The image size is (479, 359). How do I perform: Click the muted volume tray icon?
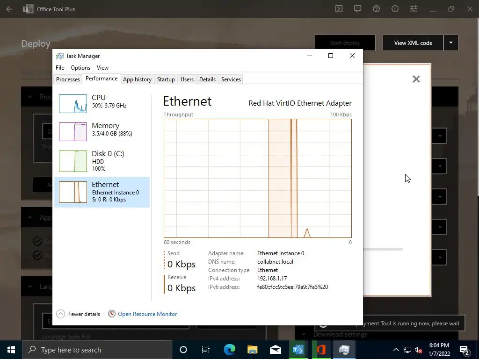click(419, 350)
